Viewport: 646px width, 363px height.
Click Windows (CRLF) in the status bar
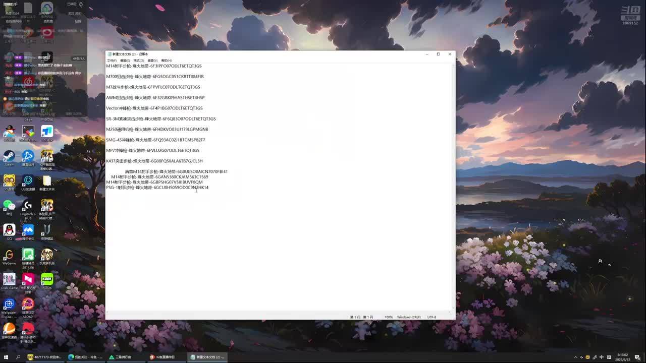pos(409,317)
